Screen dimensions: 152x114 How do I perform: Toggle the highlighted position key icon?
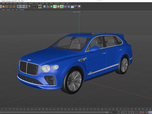150,112
